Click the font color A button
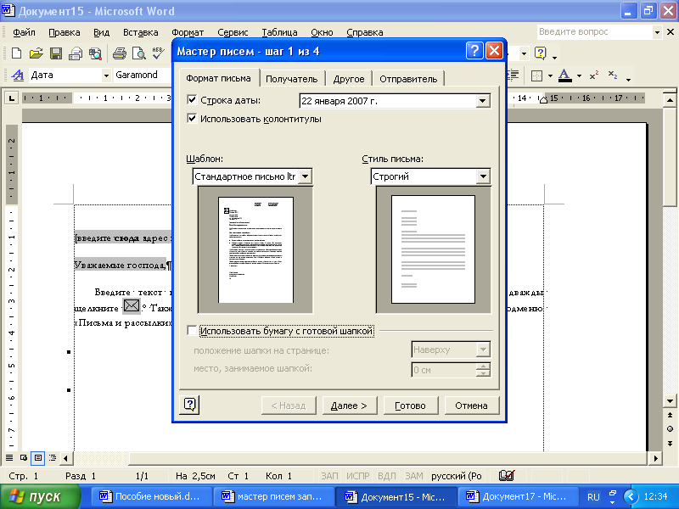679x509 pixels. (x=564, y=76)
